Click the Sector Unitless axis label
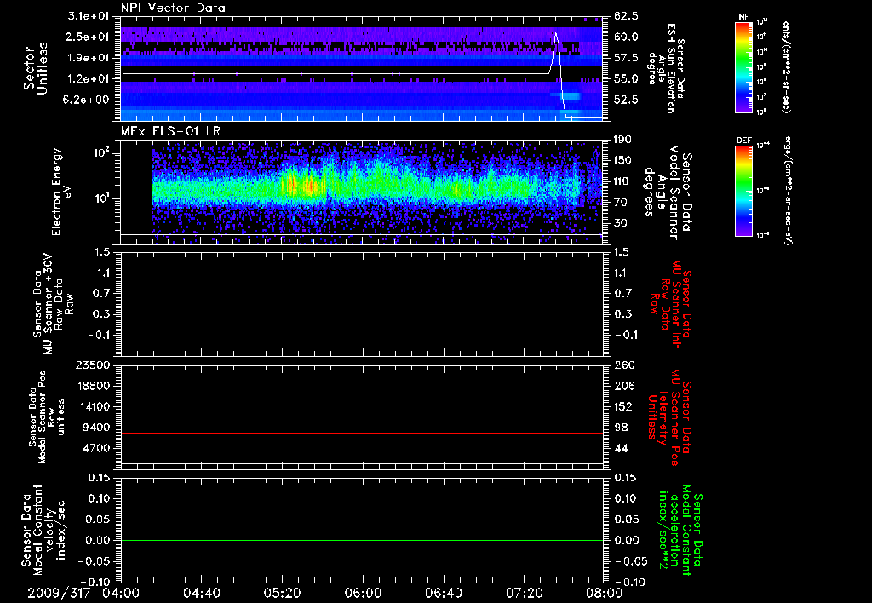The height and width of the screenshot is (603, 872). click(x=34, y=68)
